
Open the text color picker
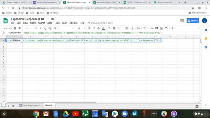(x=103, y=28)
